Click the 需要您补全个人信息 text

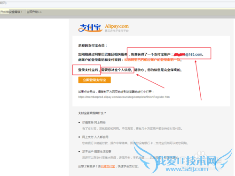[x=117, y=70]
